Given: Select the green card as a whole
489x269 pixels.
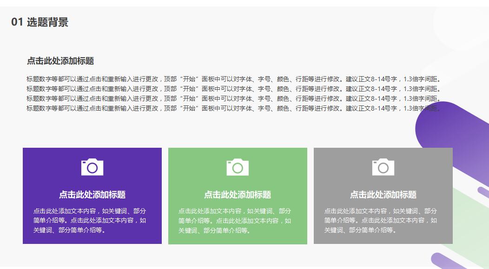Looking at the screenshot, I should [x=238, y=195].
